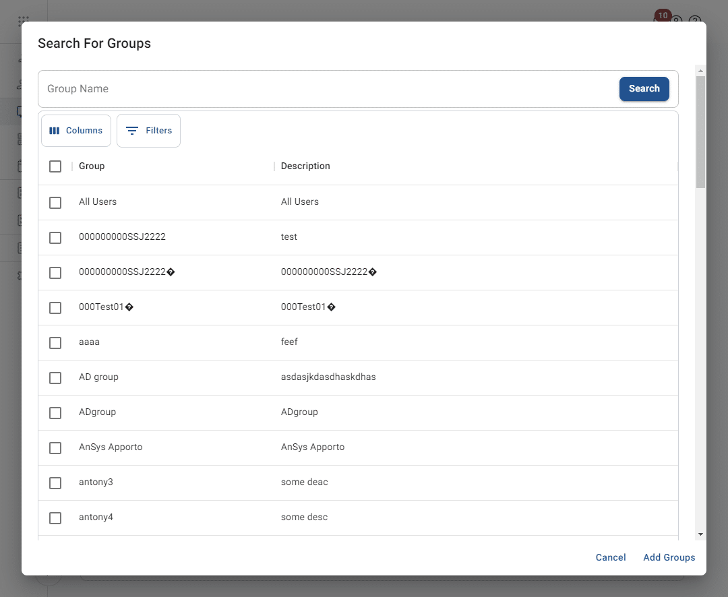This screenshot has height=597, width=728.
Task: Select the highlighted sidebar navigation icon
Action: click(x=19, y=112)
